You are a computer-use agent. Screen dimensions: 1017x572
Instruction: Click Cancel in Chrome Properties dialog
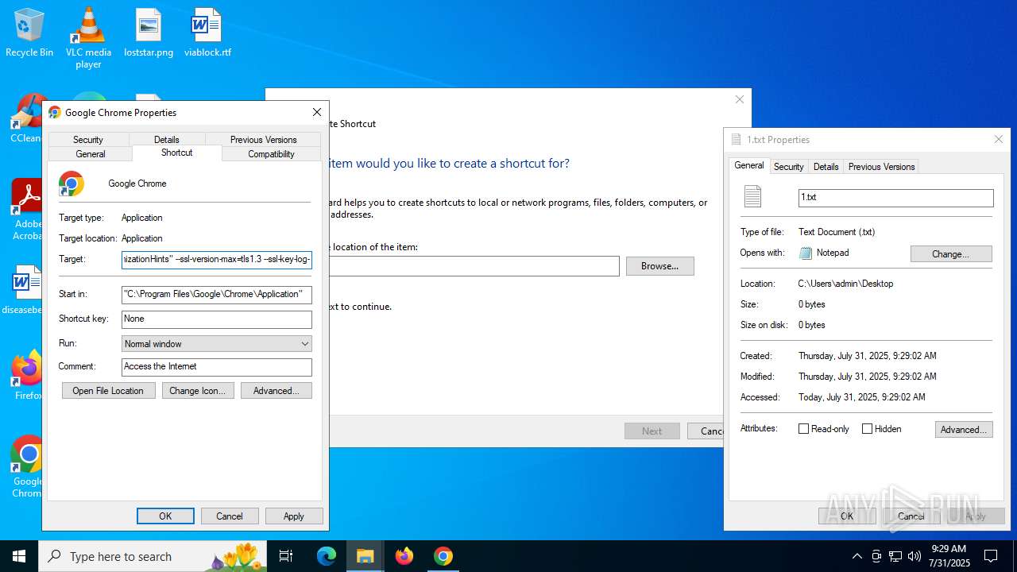click(x=230, y=516)
